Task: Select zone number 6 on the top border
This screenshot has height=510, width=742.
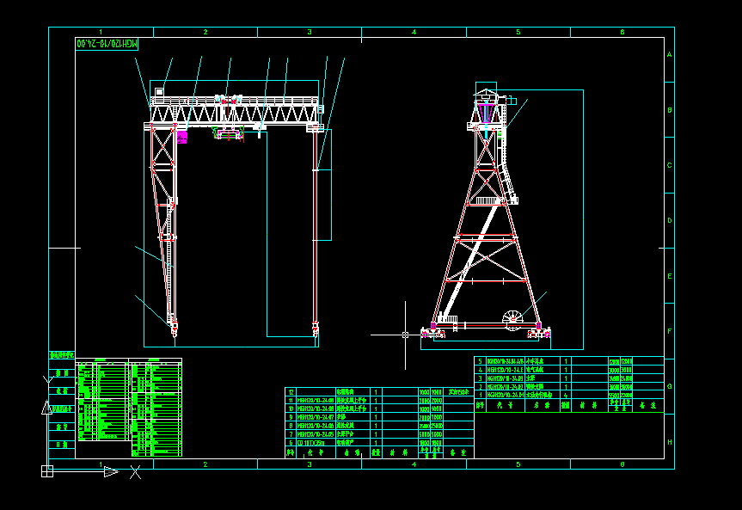Action: [622, 32]
